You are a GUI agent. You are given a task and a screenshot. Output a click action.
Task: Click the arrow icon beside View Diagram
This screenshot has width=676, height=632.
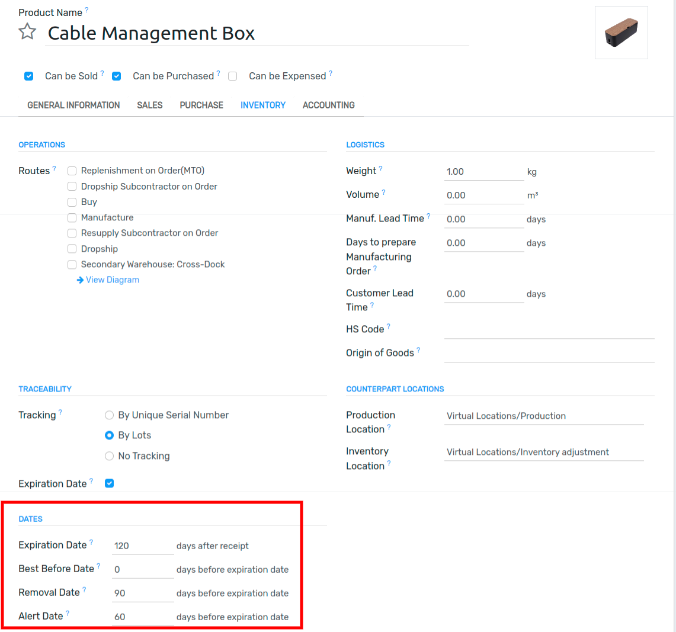(80, 280)
